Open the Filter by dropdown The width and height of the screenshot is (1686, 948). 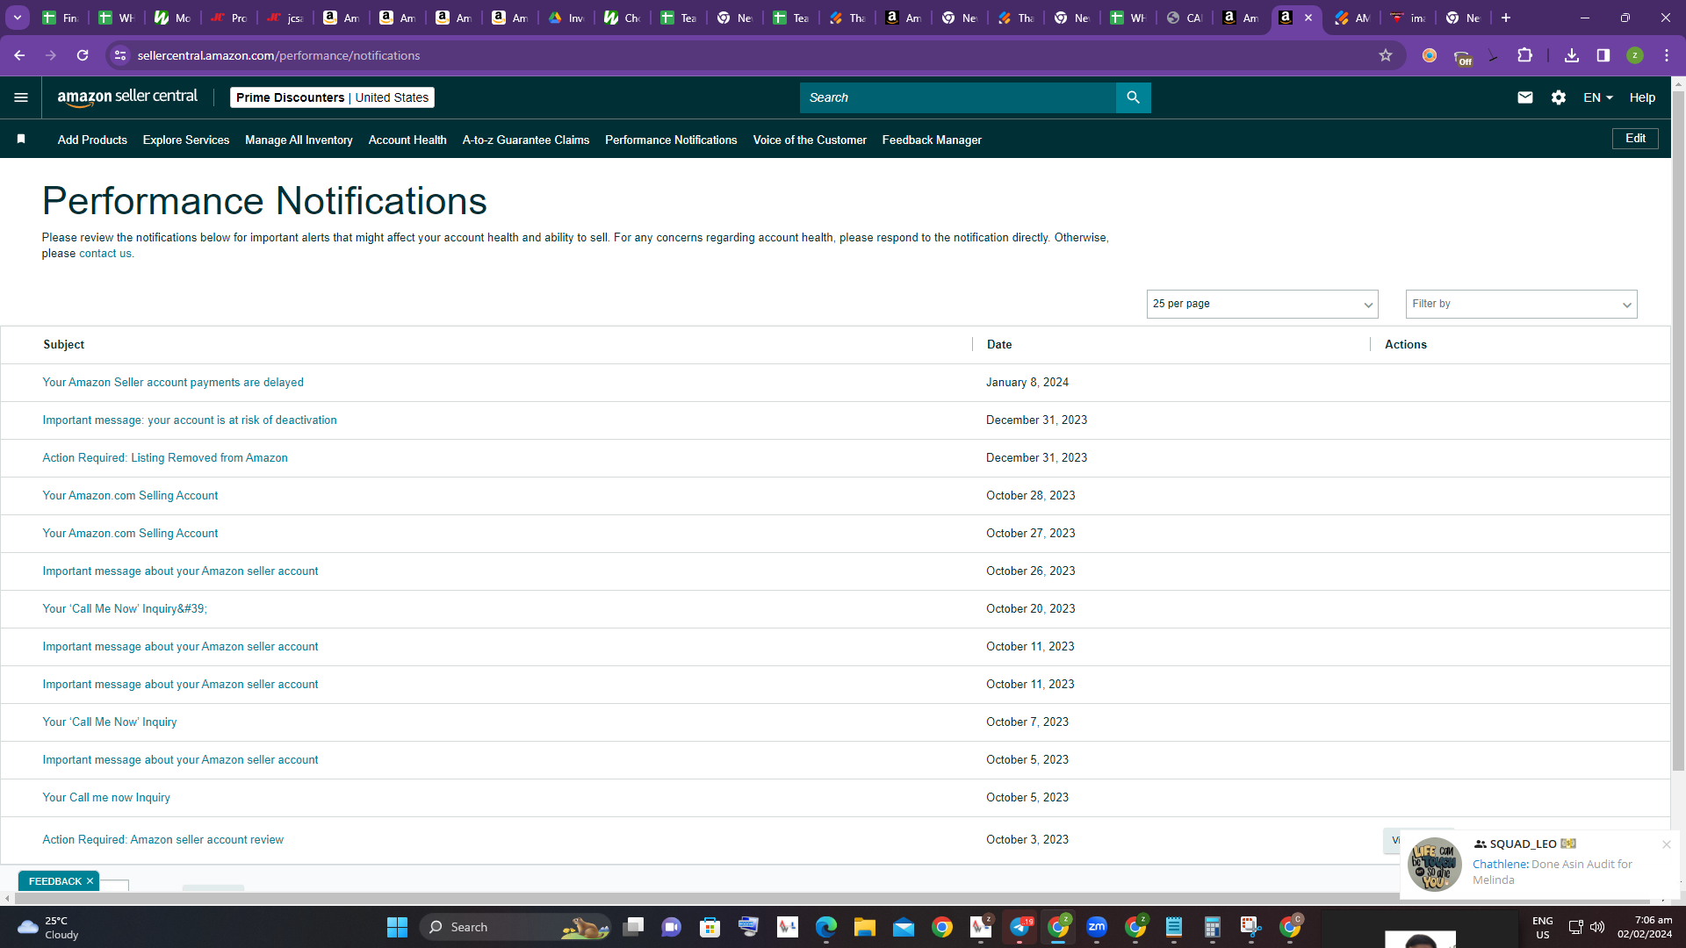point(1521,304)
